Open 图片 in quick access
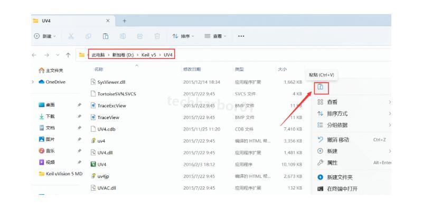The image size is (423, 208). click(47, 140)
